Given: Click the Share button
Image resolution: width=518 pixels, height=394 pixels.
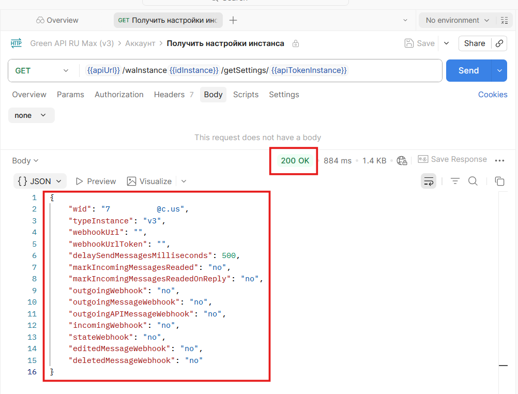Looking at the screenshot, I should tap(474, 43).
